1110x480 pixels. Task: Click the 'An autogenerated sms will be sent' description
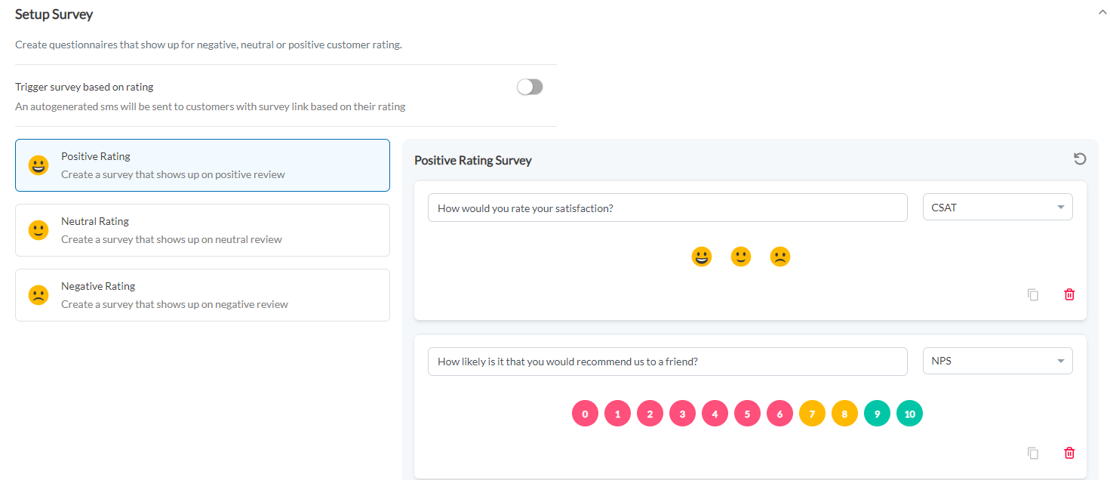point(211,106)
